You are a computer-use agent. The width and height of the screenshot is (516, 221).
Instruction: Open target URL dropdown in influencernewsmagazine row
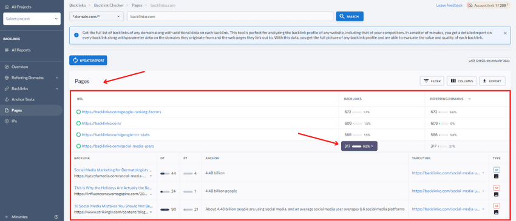[483, 191]
